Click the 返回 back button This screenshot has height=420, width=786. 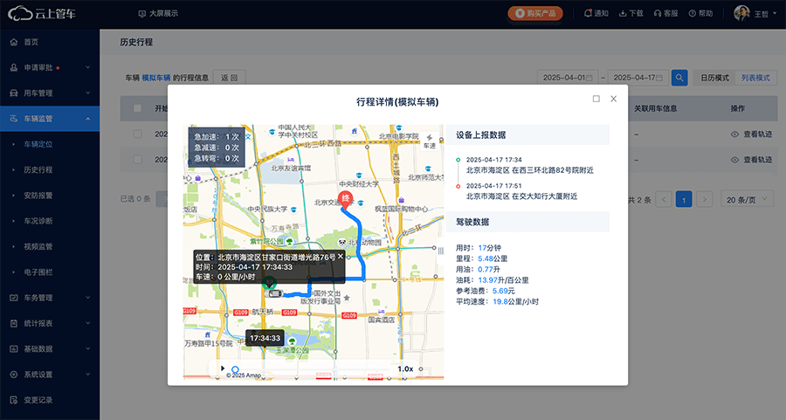coord(229,78)
